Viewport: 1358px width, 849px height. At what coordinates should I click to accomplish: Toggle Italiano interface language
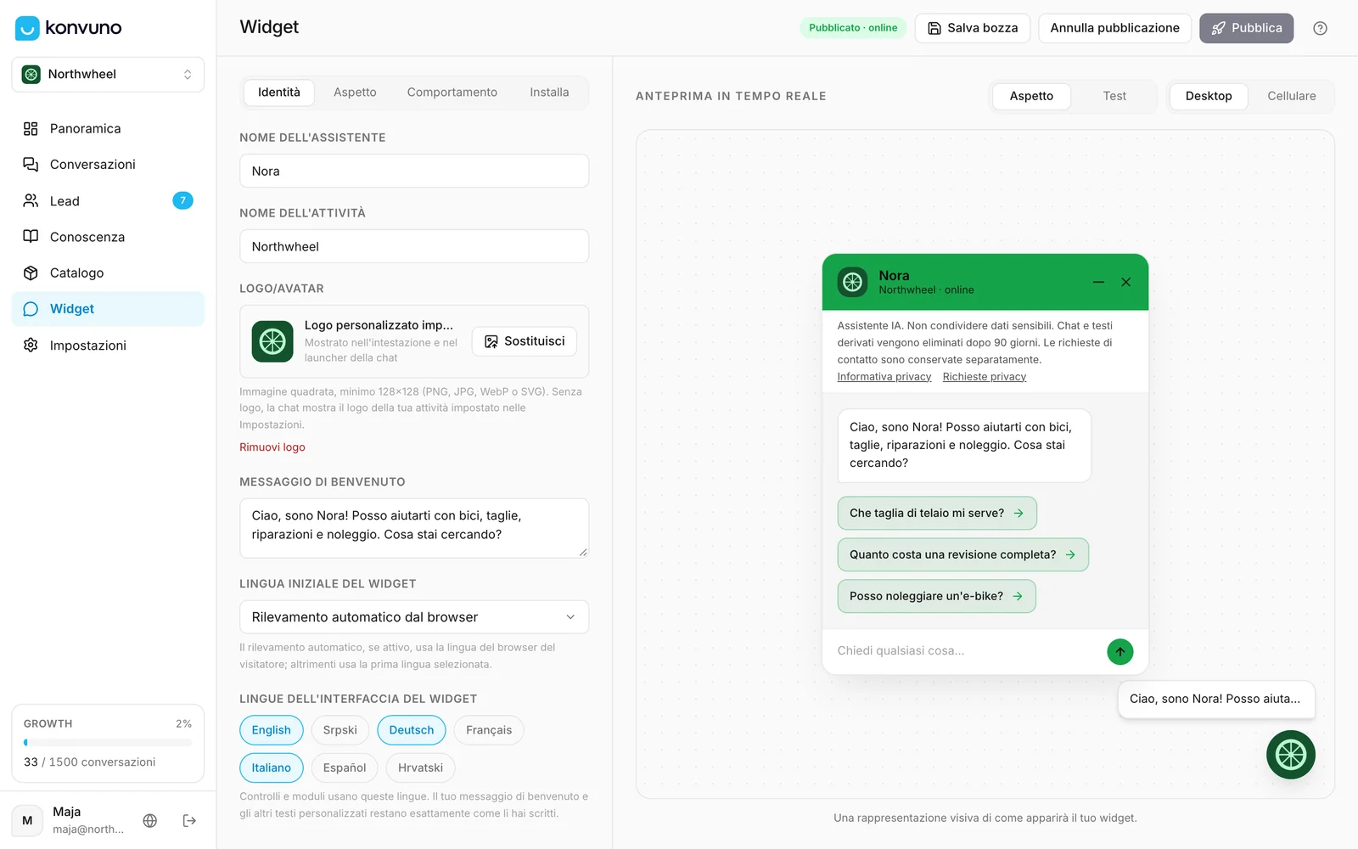pos(271,767)
